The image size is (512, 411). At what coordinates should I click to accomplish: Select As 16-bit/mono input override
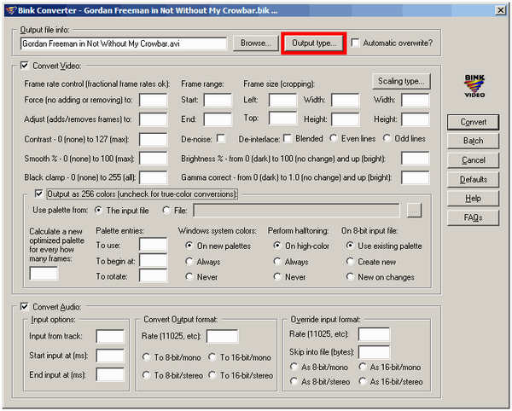tap(362, 367)
